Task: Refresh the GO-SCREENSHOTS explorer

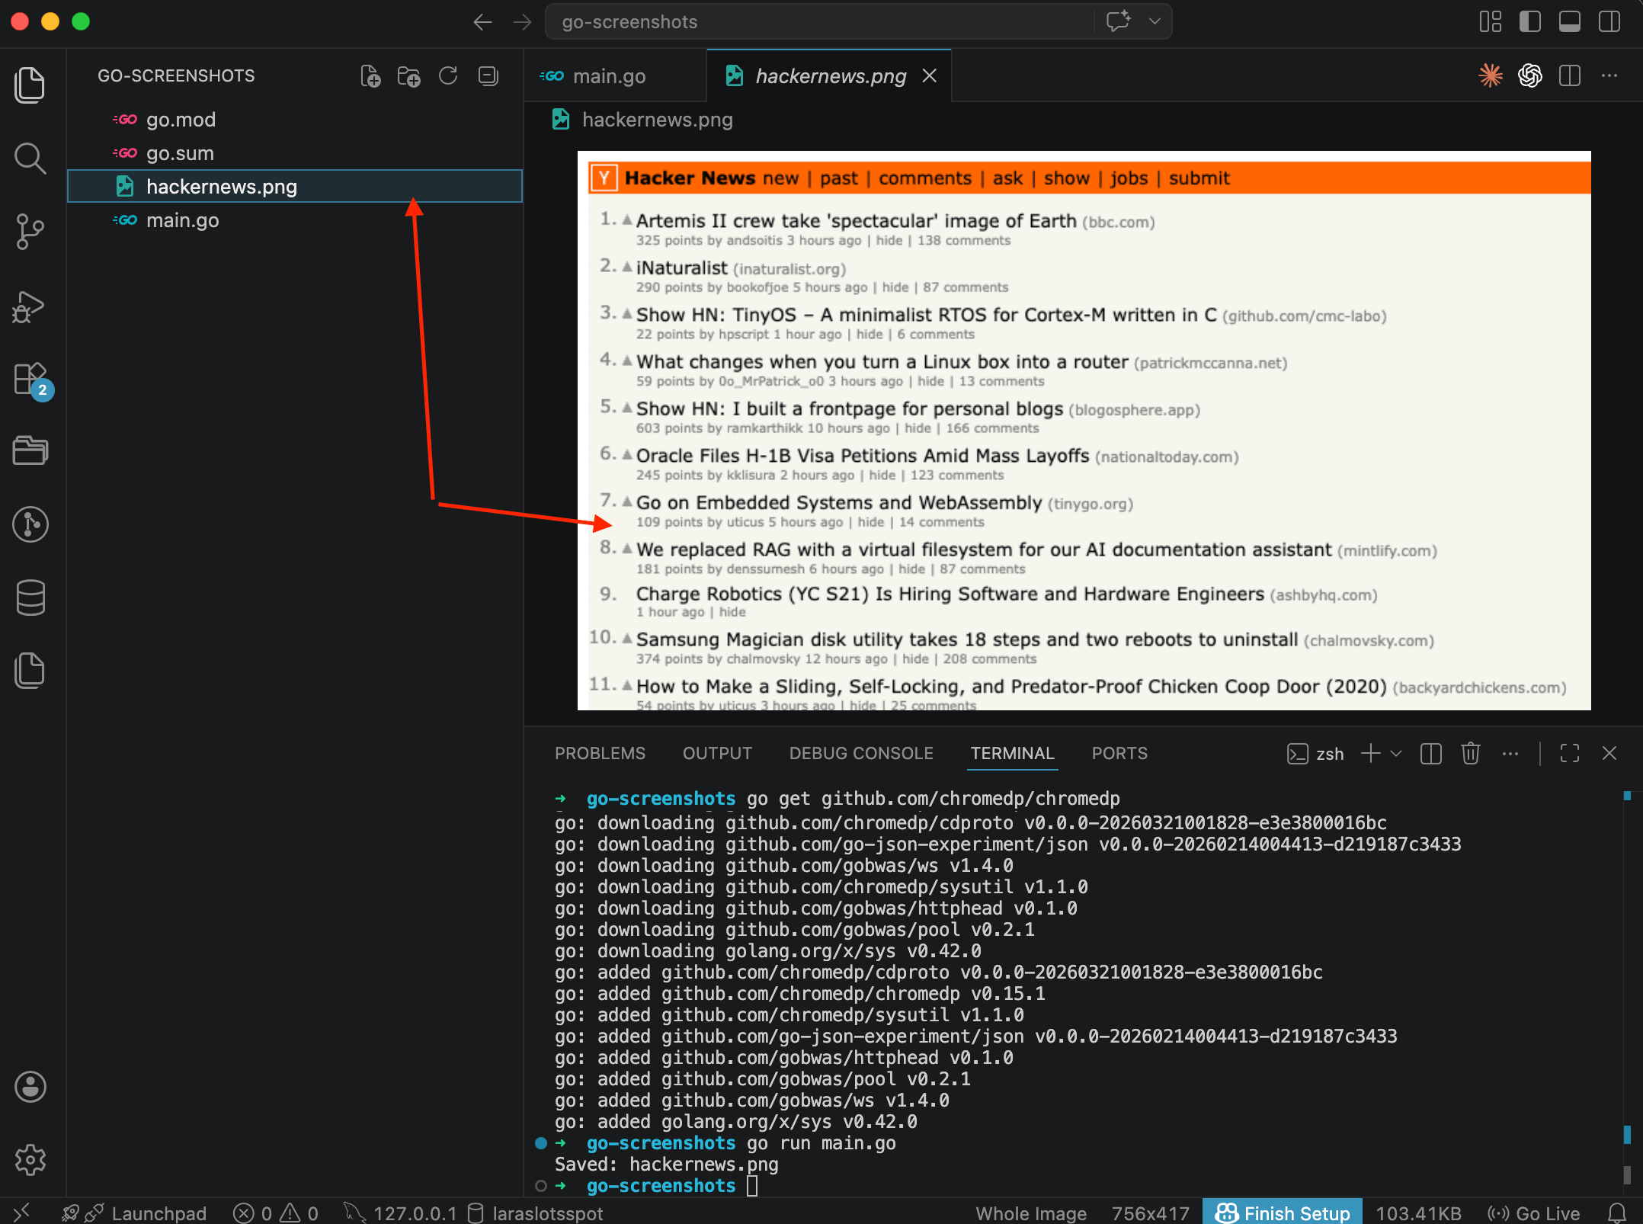Action: [448, 75]
